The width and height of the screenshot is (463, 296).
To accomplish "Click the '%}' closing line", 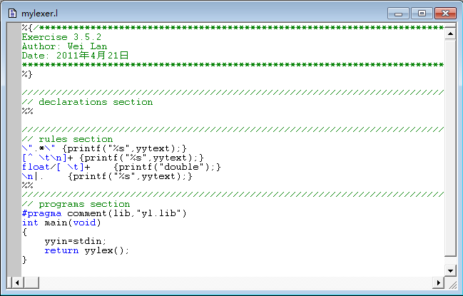I will (x=27, y=74).
